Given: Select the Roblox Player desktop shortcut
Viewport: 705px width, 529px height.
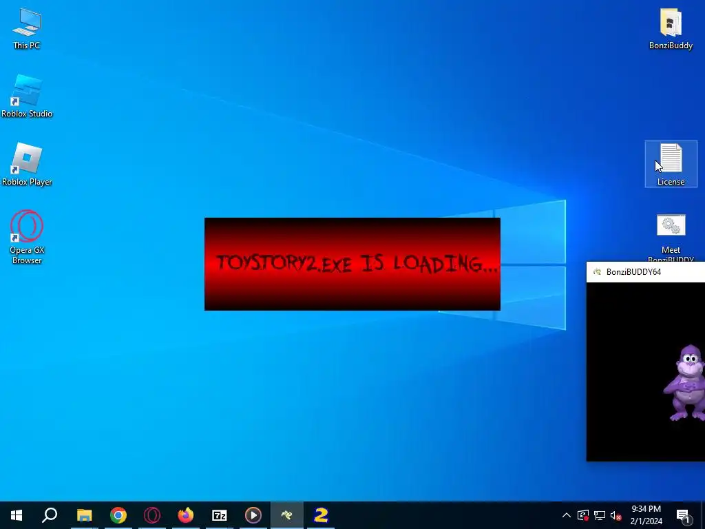Looking at the screenshot, I should [27, 164].
